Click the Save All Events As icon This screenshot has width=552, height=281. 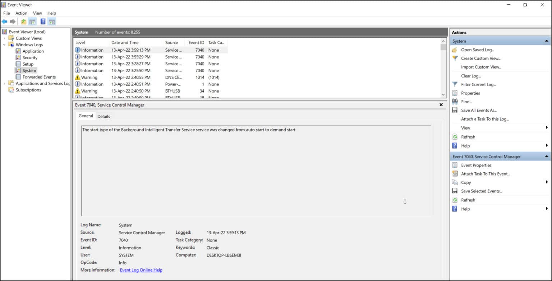coord(454,110)
